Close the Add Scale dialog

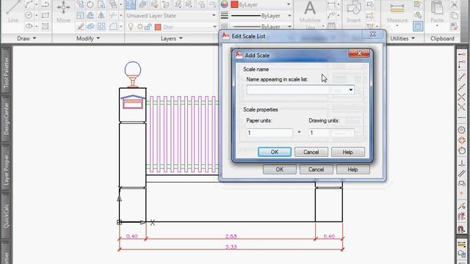click(359, 54)
